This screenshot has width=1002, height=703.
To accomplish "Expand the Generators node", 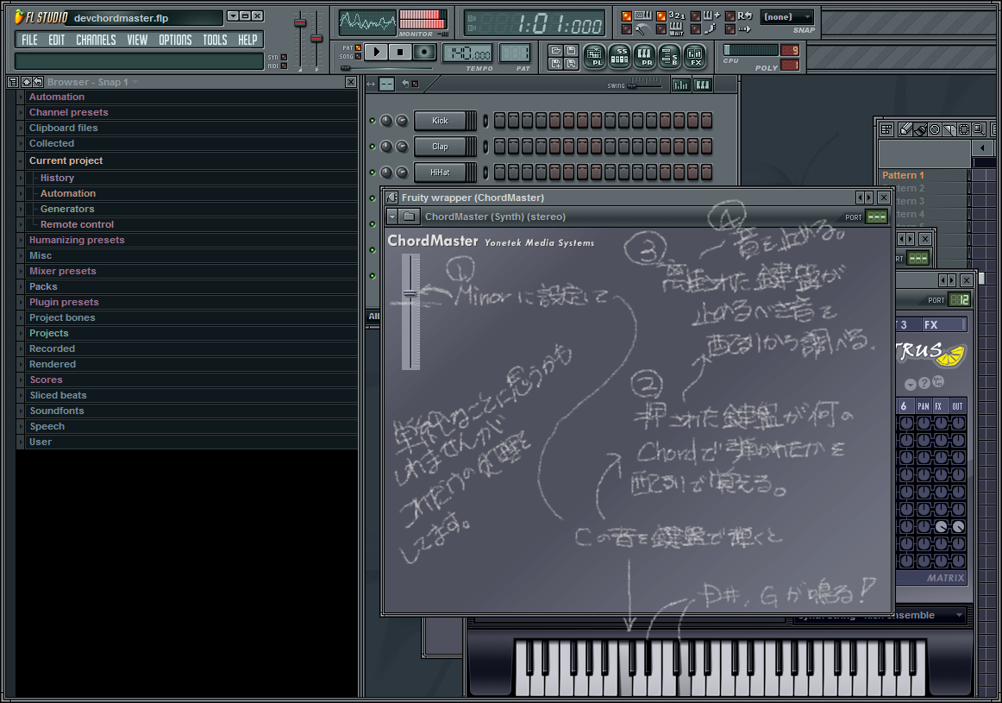I will pyautogui.click(x=21, y=209).
